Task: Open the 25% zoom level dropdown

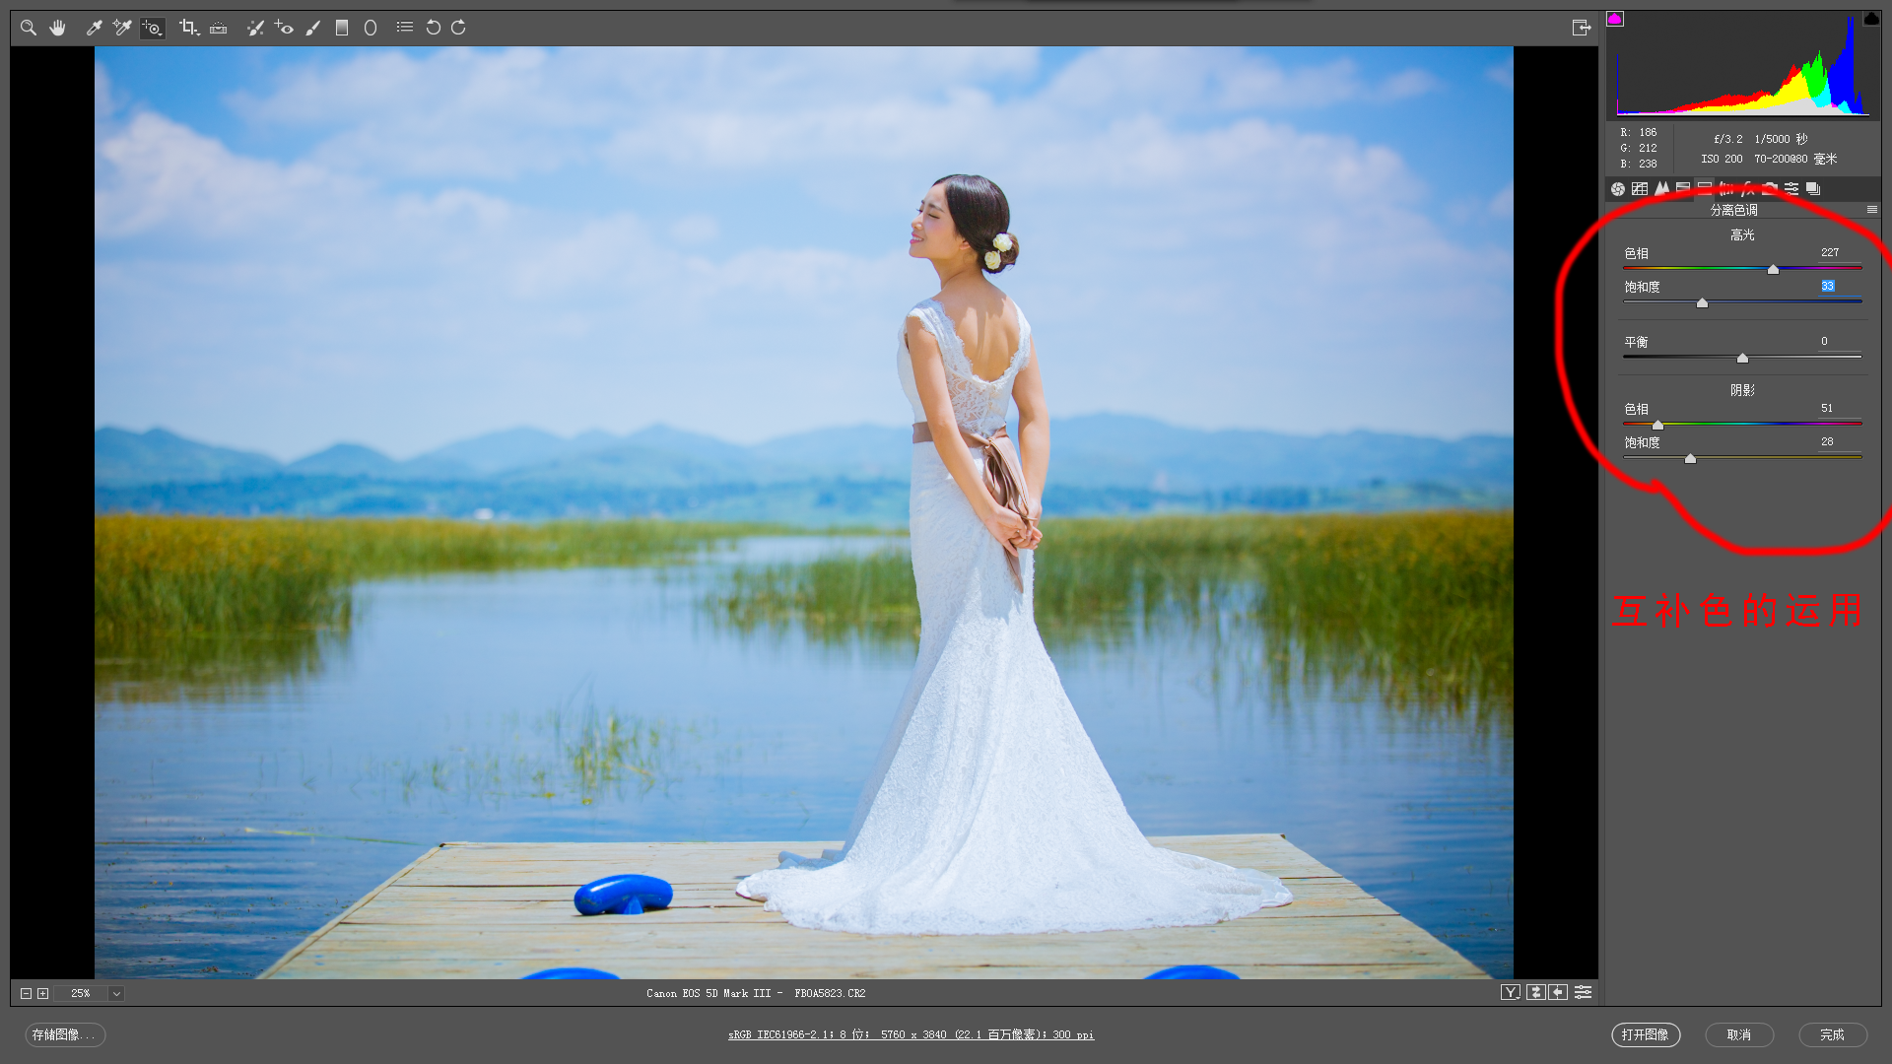Action: pyautogui.click(x=116, y=993)
